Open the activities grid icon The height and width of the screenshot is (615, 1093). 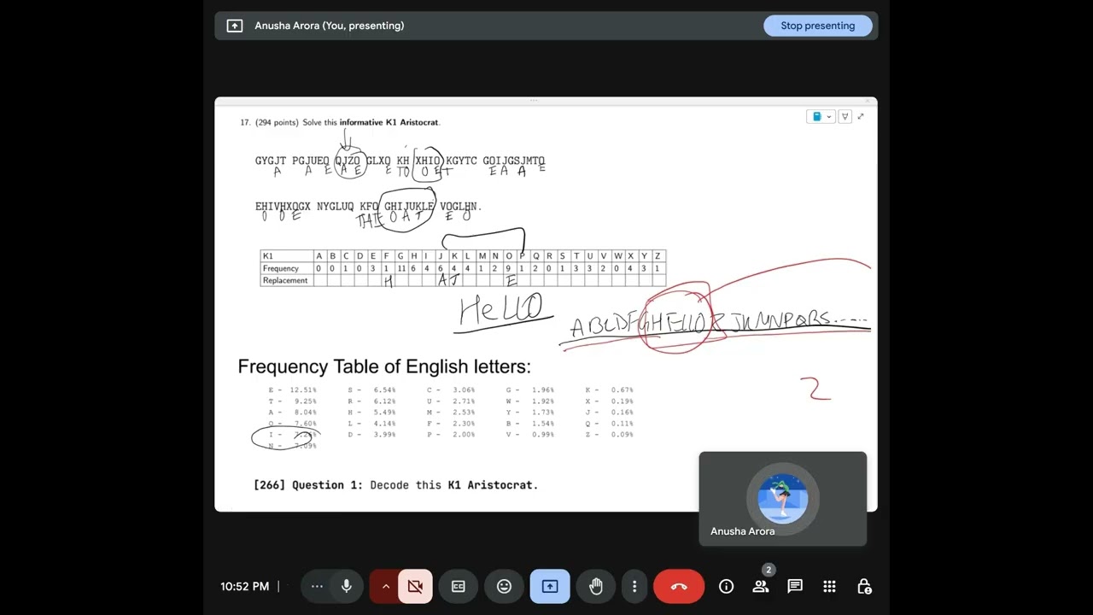pos(829,587)
